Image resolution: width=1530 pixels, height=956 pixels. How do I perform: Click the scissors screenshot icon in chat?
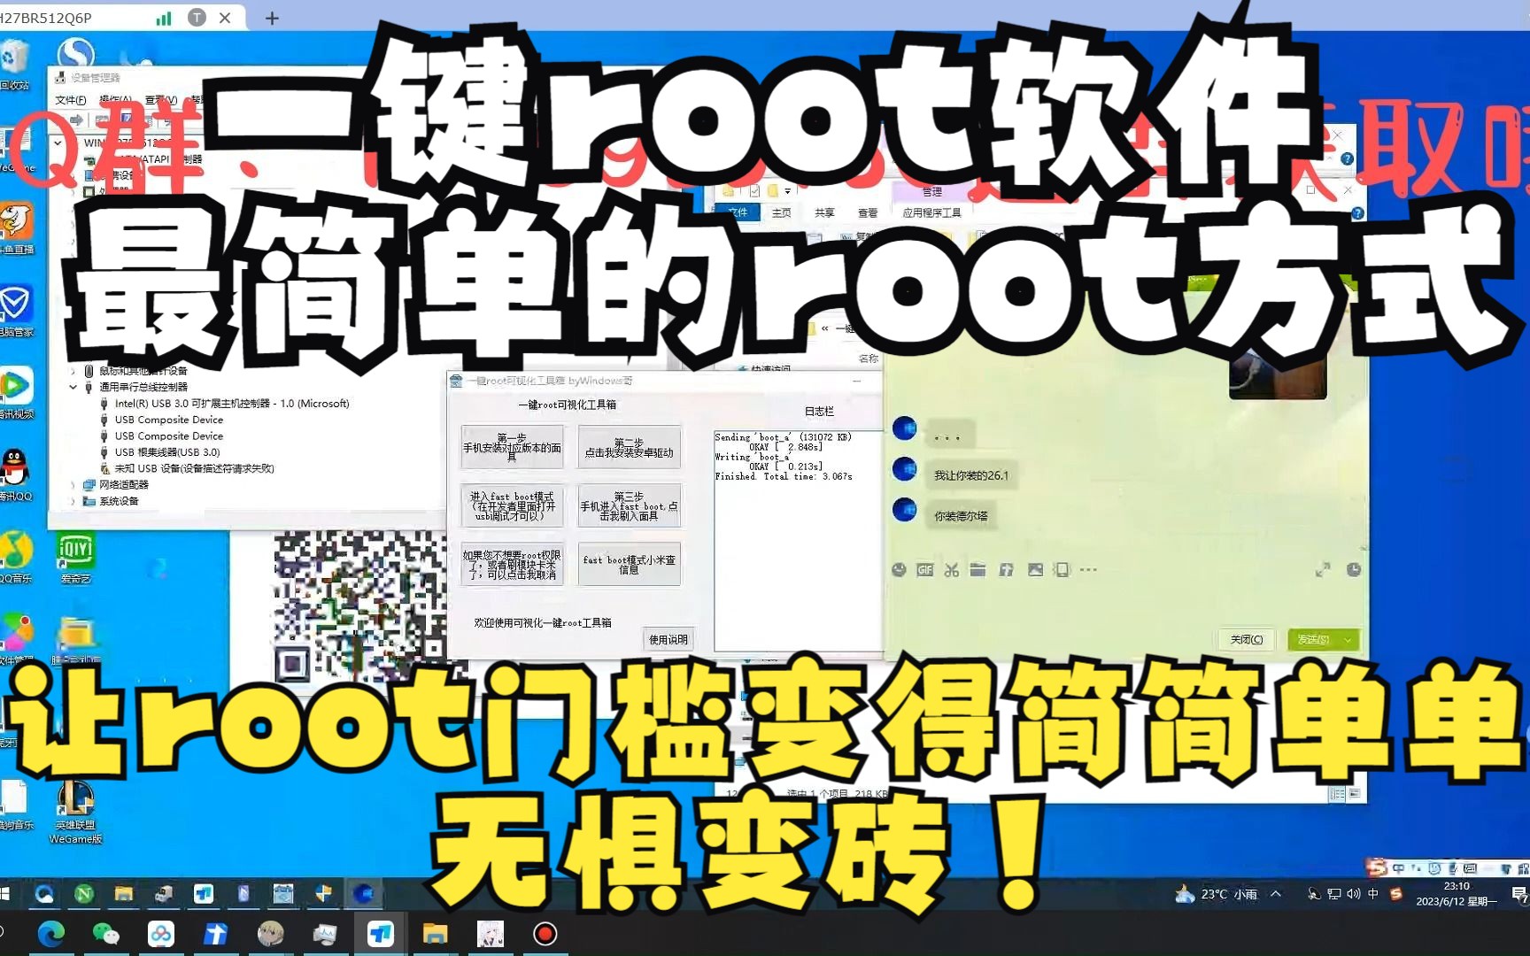[x=952, y=570]
